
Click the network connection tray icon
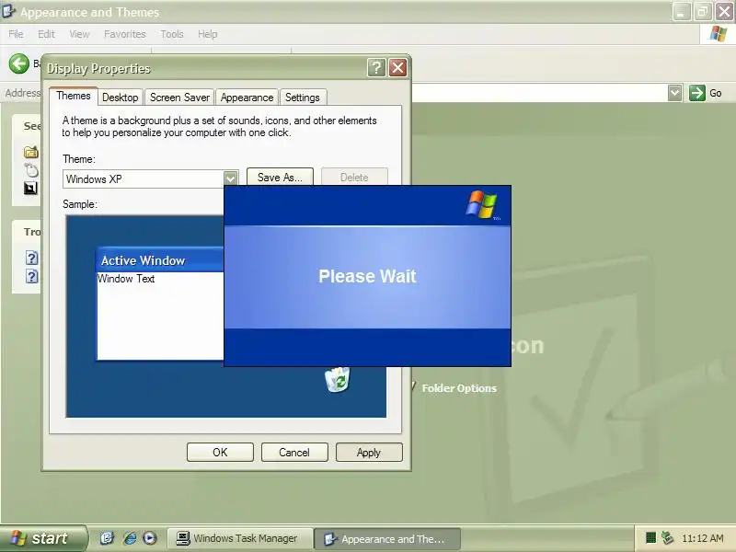(667, 538)
